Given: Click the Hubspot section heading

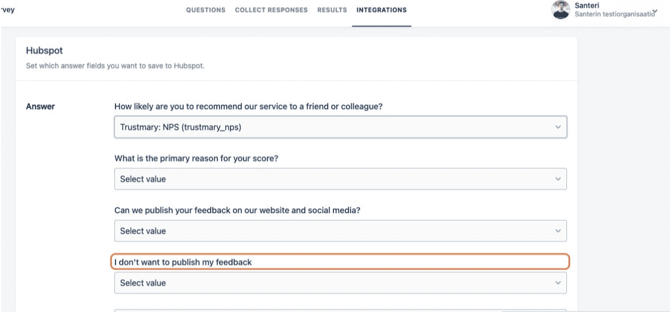Looking at the screenshot, I should 44,51.
